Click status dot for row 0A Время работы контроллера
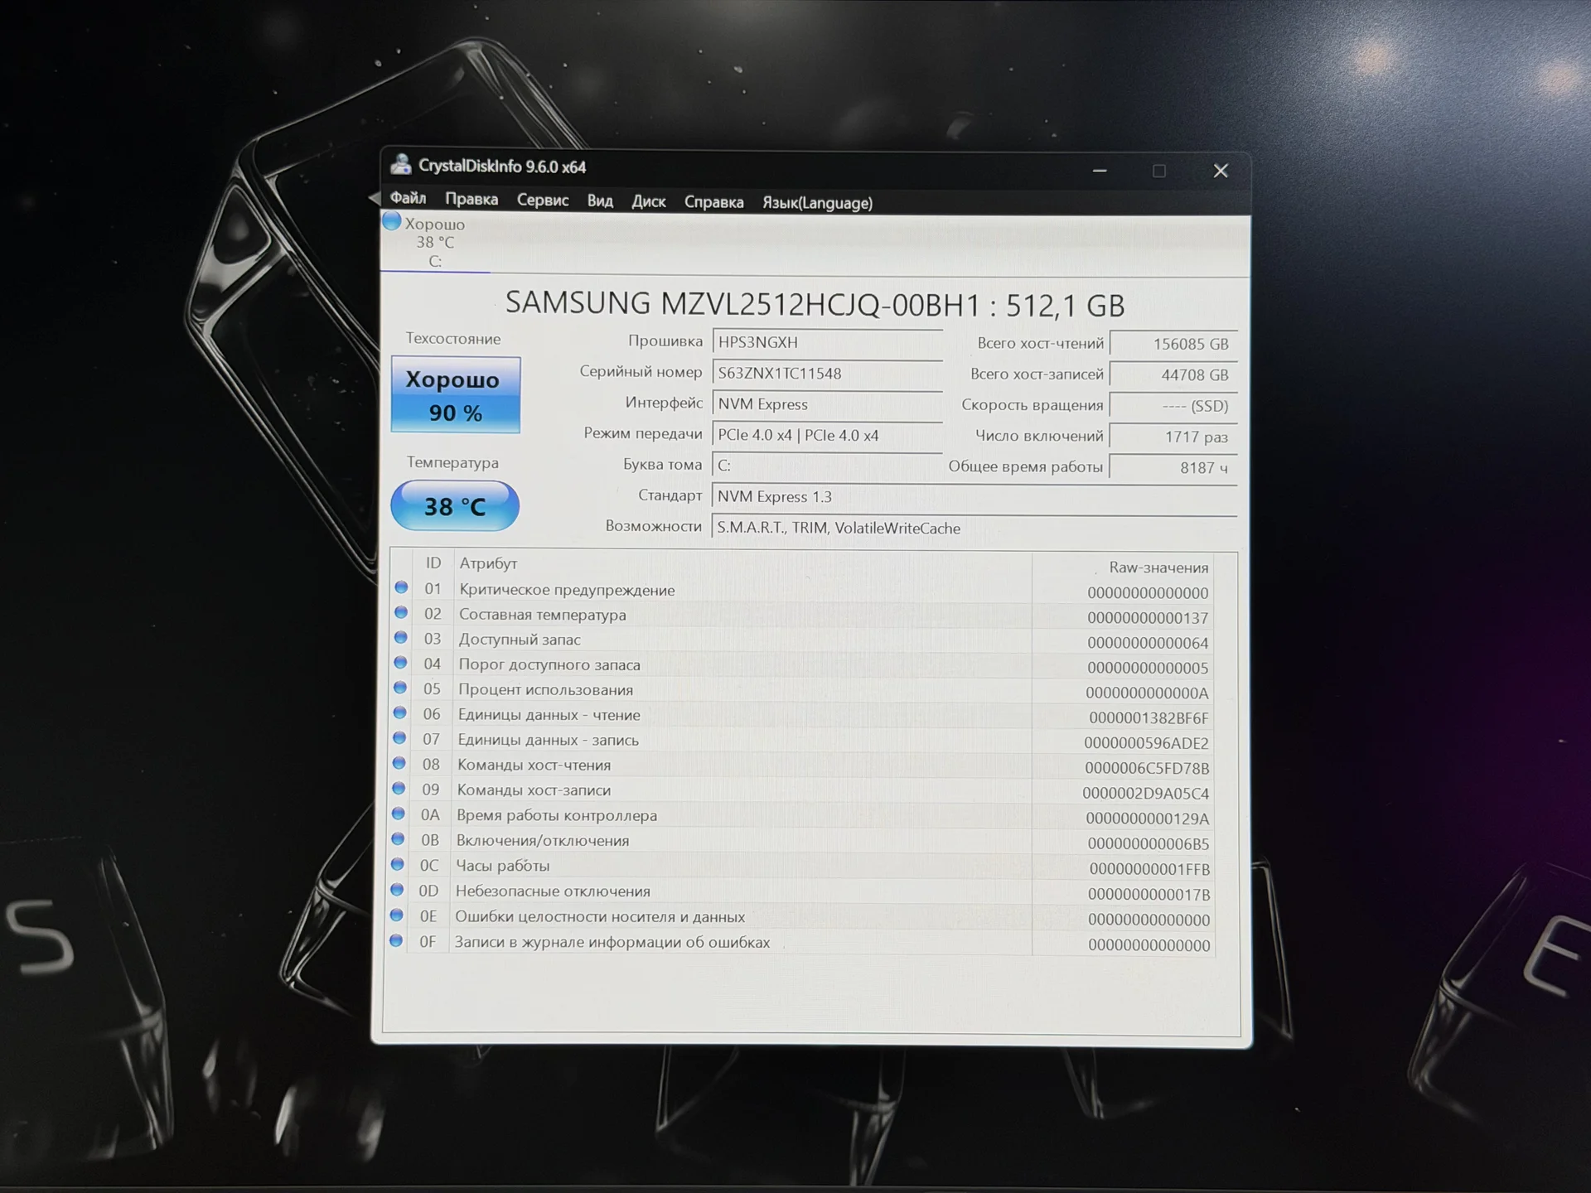 [x=399, y=814]
